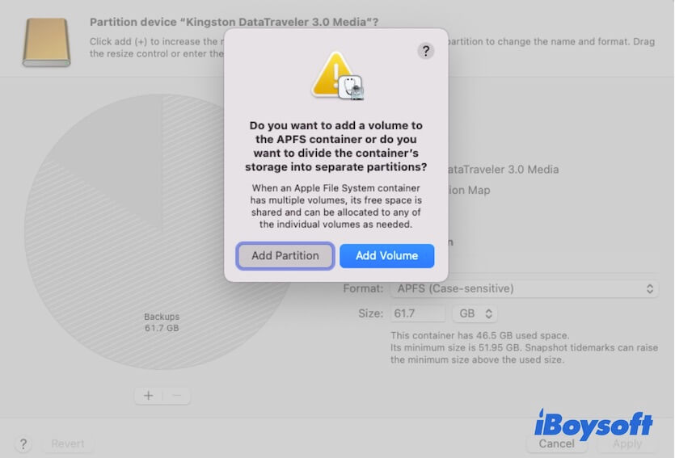Click the Apply button
Viewport: 675px width, 458px height.
pyautogui.click(x=627, y=443)
